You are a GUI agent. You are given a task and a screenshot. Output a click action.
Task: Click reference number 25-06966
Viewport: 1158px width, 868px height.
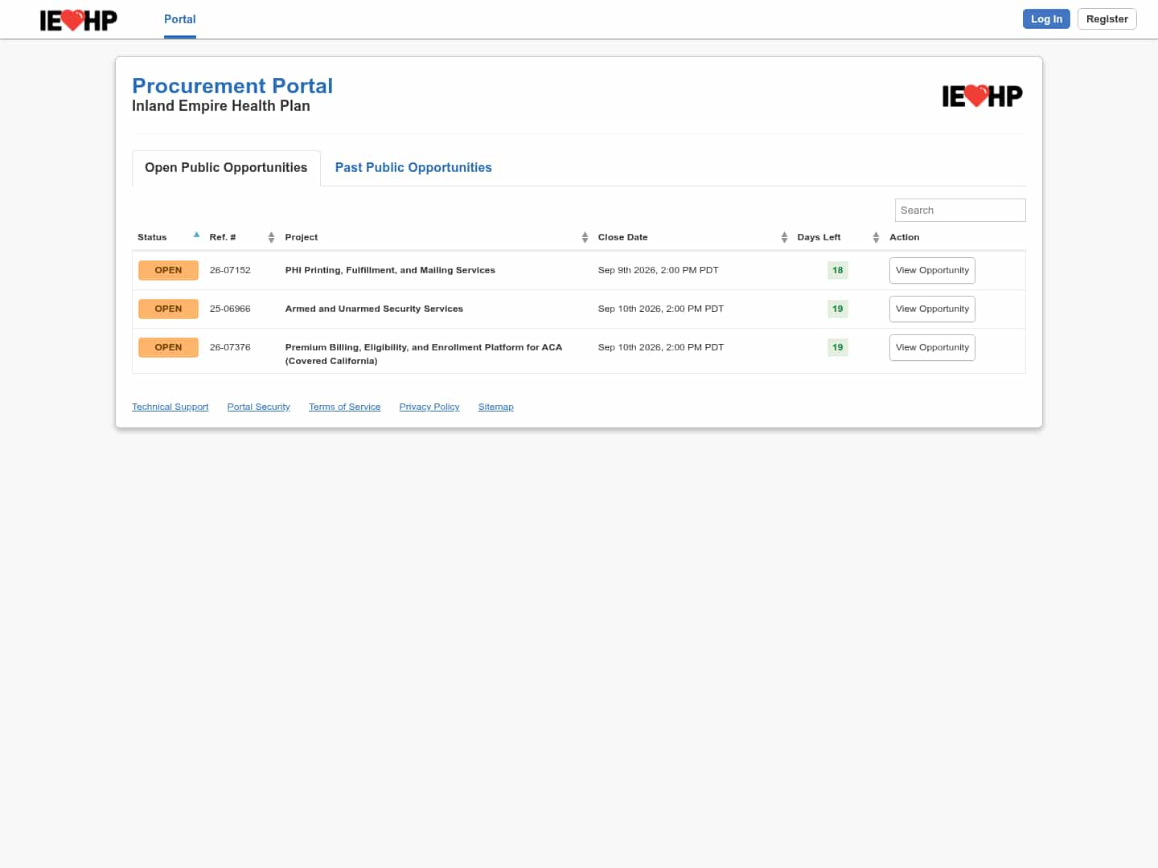click(230, 309)
